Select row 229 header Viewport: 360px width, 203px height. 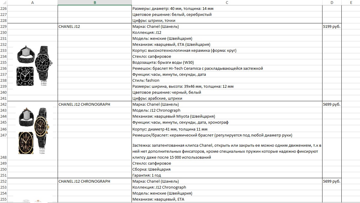pyautogui.click(x=3, y=27)
